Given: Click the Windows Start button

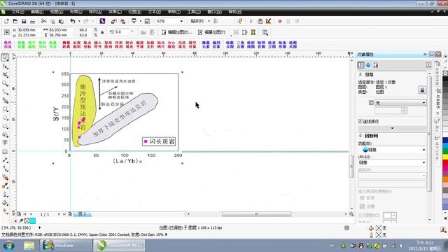Looking at the screenshot, I should tap(9, 246).
